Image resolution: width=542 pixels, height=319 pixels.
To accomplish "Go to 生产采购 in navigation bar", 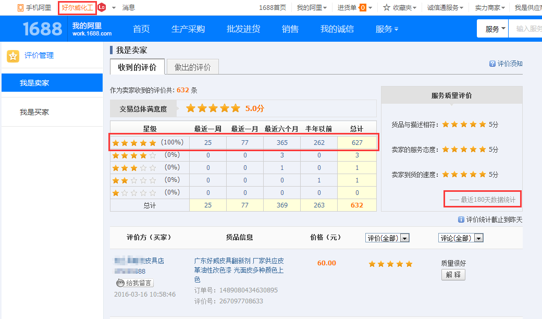I will tap(188, 29).
